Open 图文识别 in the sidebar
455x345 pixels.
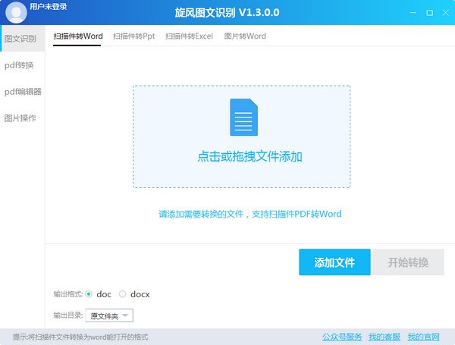20,38
